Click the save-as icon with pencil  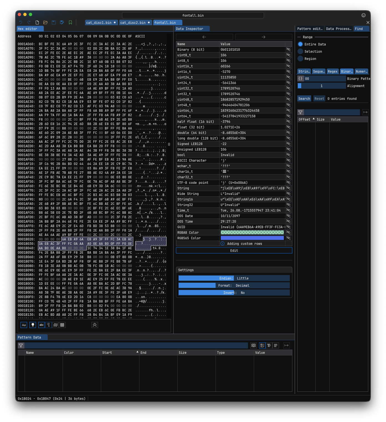[x=62, y=22]
